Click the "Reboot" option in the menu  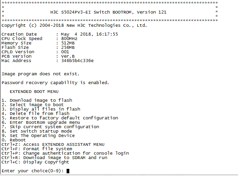(18, 140)
